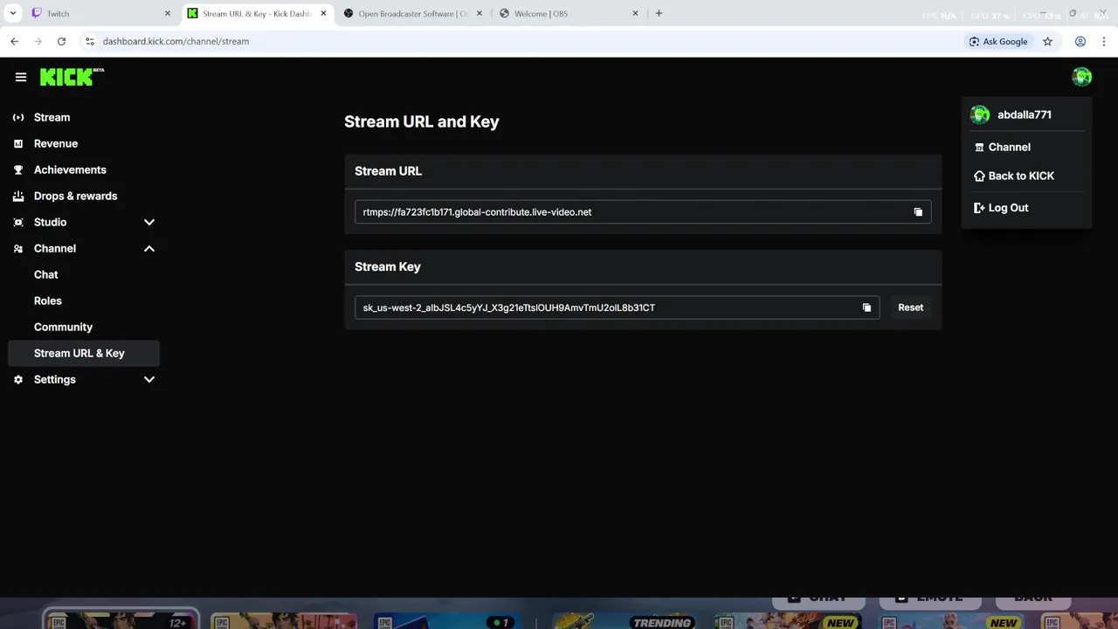Expand the Settings section chevron
This screenshot has height=629, width=1118.
click(149, 379)
